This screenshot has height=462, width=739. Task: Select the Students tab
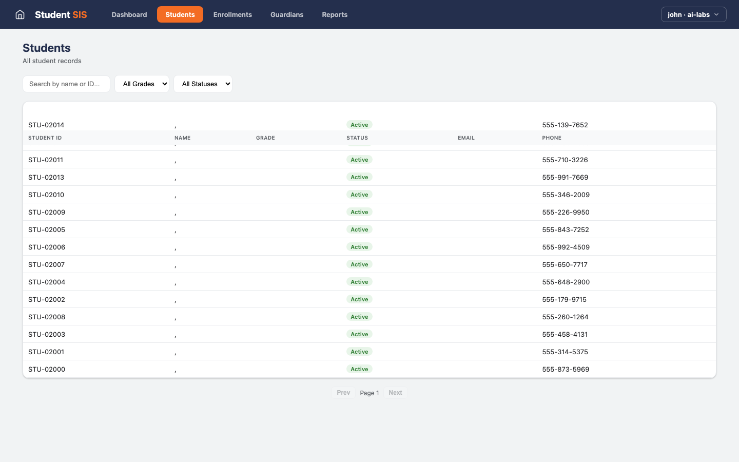coord(180,14)
